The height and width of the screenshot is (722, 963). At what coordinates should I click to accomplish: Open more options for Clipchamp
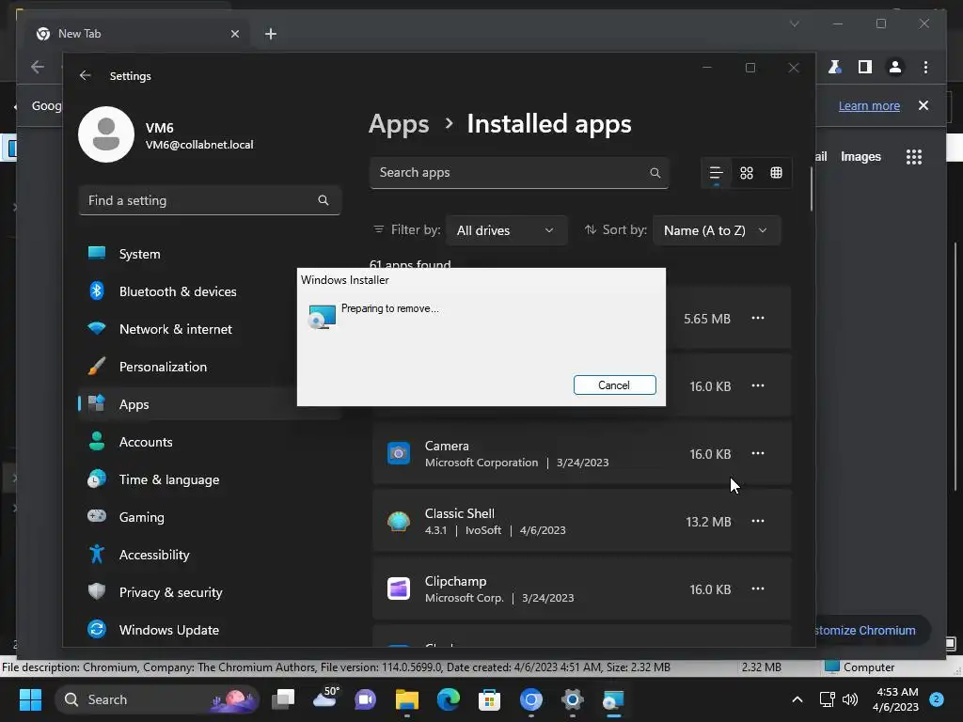[x=758, y=589]
